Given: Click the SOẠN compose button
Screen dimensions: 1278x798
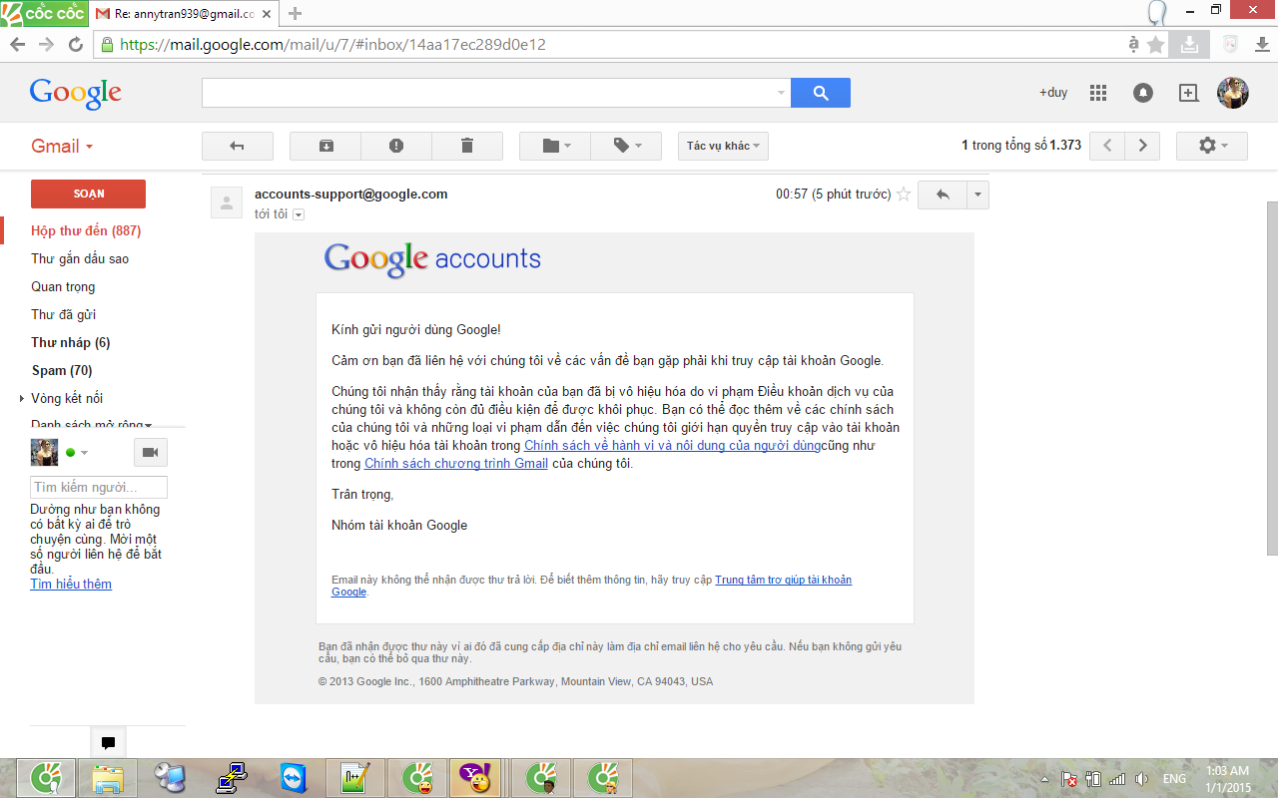Looking at the screenshot, I should pos(89,194).
